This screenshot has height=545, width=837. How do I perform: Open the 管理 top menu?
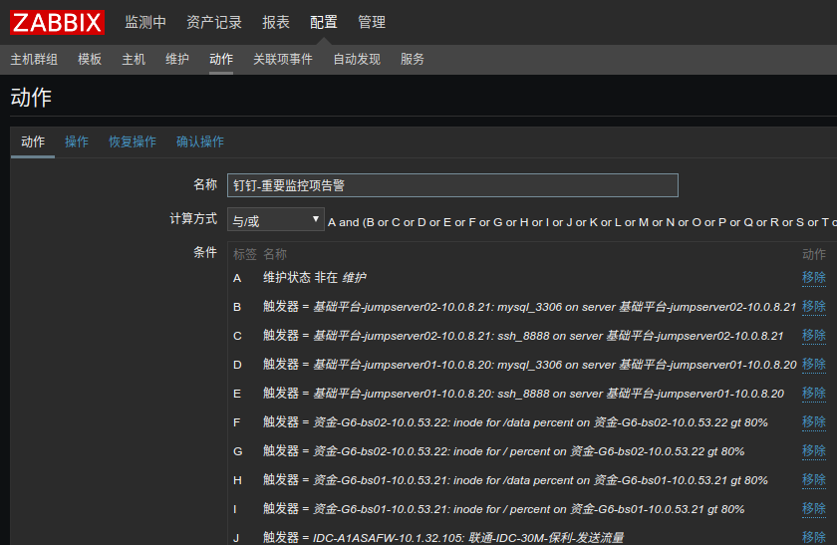tap(372, 23)
